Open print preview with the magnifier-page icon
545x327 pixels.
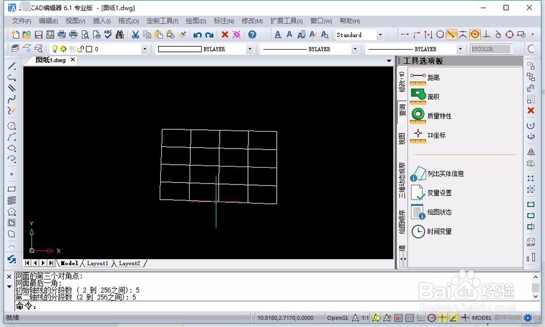pyautogui.click(x=85, y=34)
